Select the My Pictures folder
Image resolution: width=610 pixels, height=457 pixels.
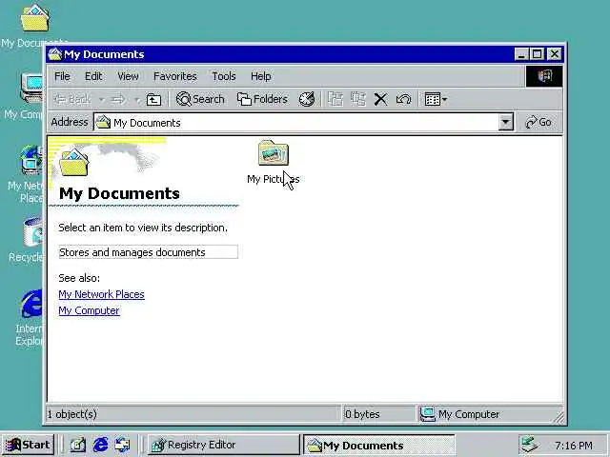(274, 163)
